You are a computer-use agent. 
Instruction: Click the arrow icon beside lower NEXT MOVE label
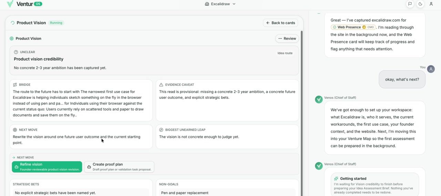coord(14,157)
